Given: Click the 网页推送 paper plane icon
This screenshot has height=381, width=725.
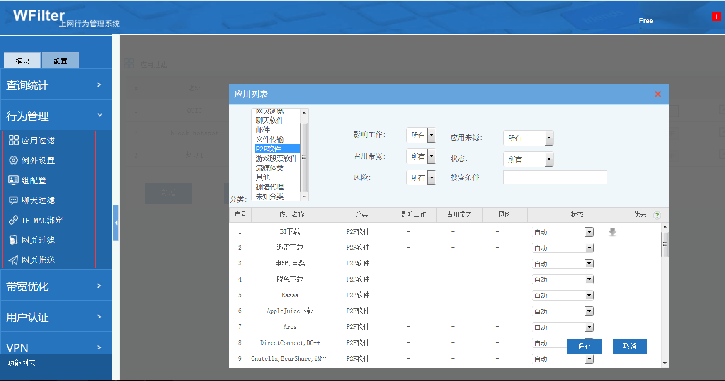Looking at the screenshot, I should tap(14, 260).
